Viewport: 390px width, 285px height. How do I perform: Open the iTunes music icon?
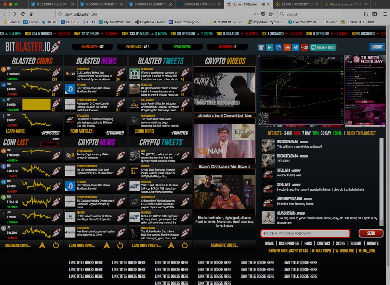pyautogui.click(x=279, y=47)
